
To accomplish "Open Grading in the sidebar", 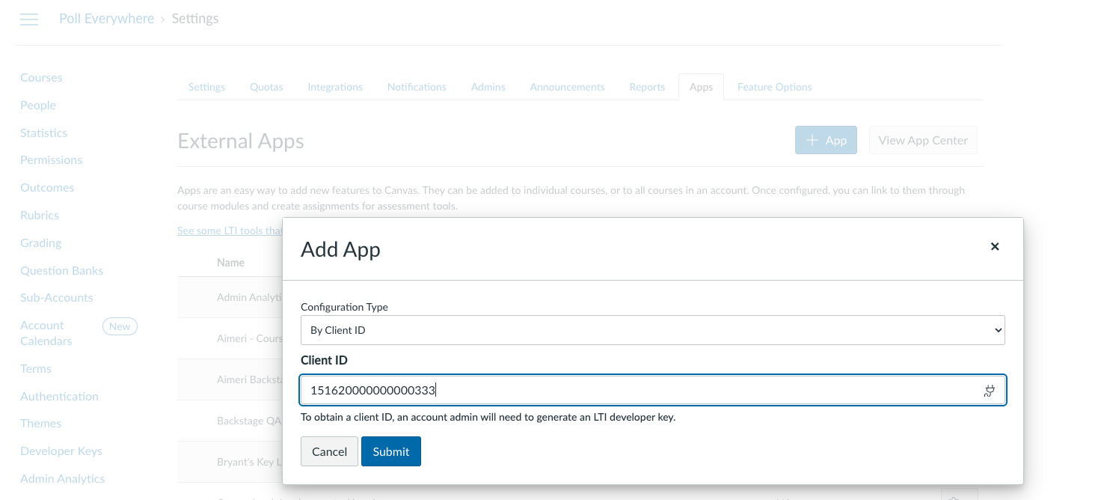I will 40,243.
